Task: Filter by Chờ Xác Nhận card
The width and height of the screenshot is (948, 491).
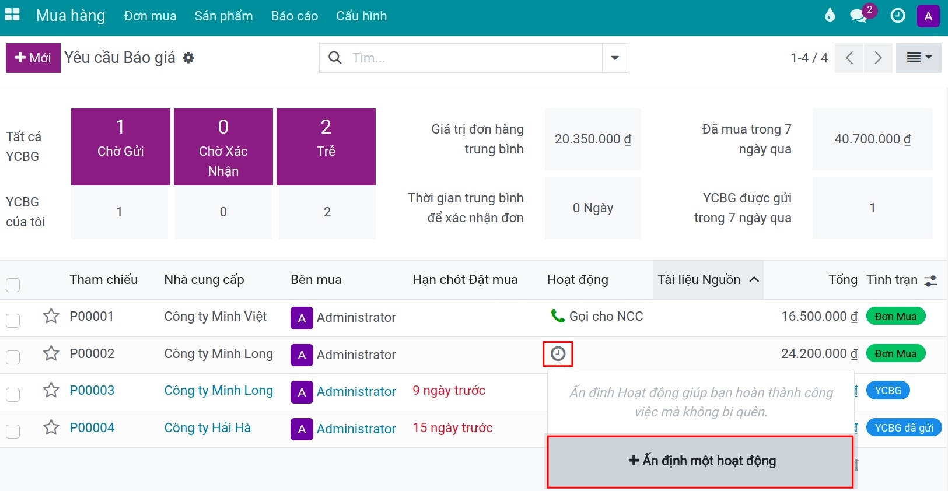Action: (x=223, y=147)
